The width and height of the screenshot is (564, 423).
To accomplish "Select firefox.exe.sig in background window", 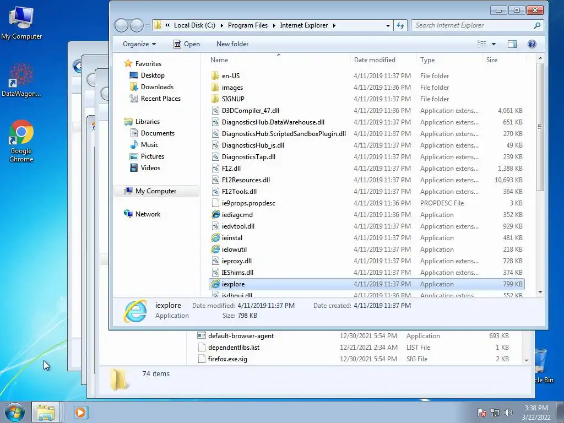I will pos(227,359).
